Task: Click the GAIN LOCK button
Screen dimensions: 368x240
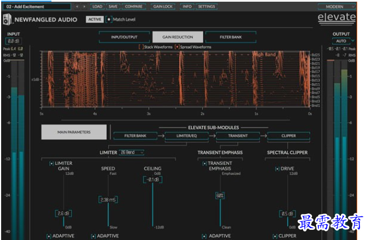Action: (x=163, y=7)
